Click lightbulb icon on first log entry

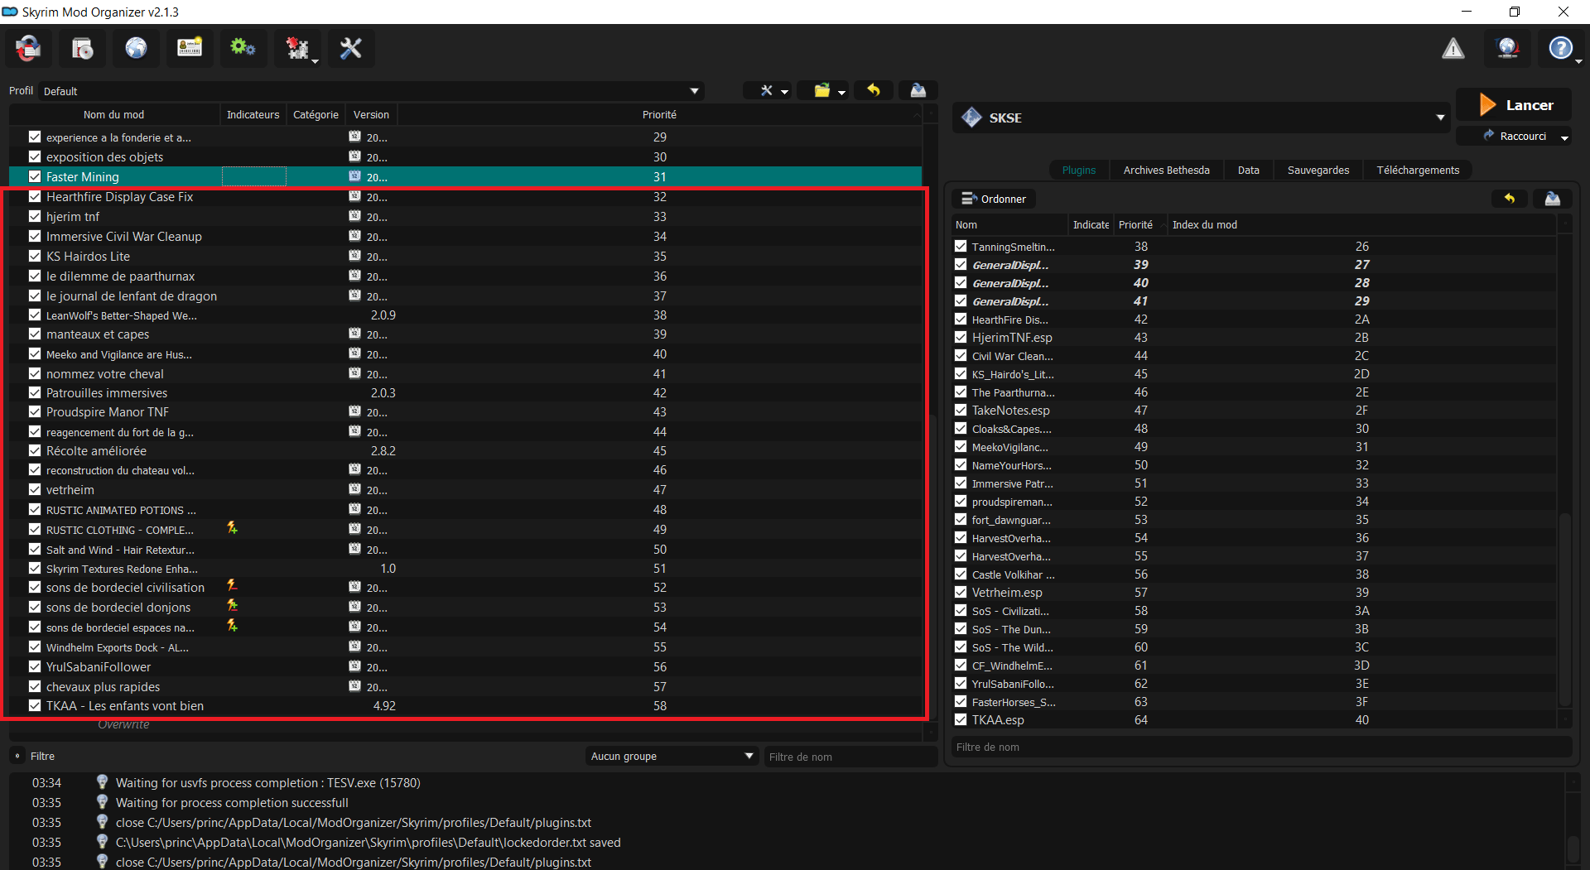pyautogui.click(x=102, y=782)
